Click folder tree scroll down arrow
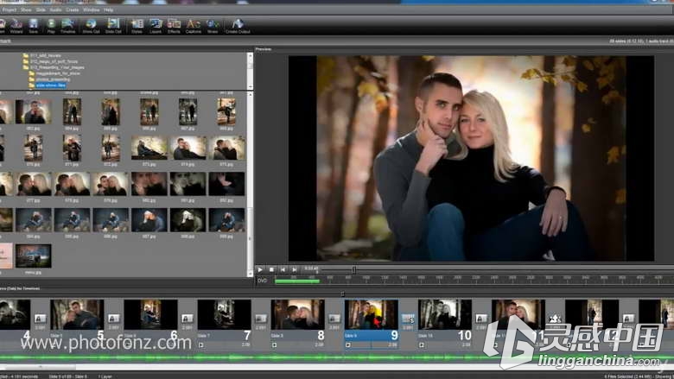674x379 pixels. tap(251, 86)
